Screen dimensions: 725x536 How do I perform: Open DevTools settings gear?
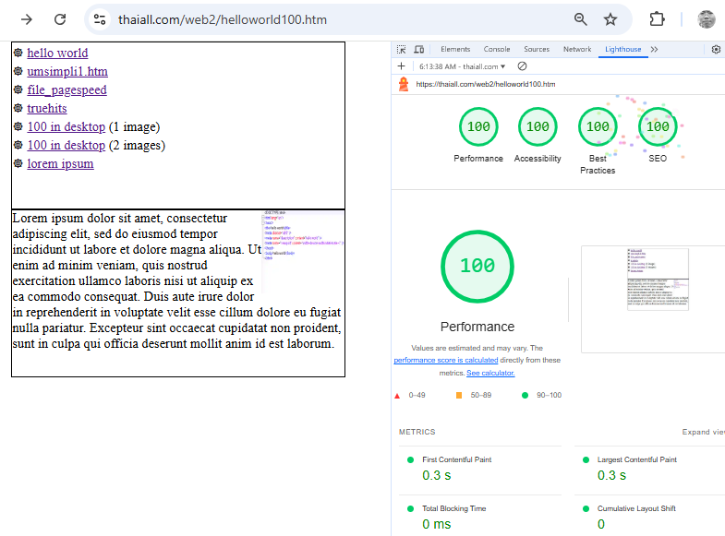click(716, 50)
